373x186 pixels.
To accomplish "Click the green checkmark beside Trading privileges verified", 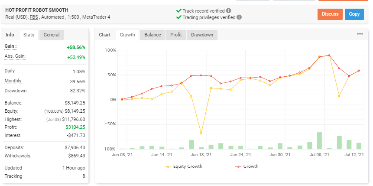I will (x=179, y=17).
